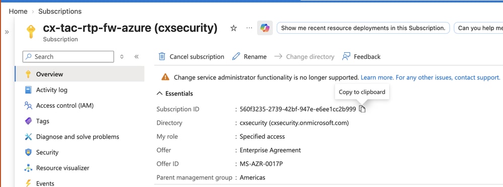Go to Subscriptions breadcrumb
The height and width of the screenshot is (187, 503).
60,12
